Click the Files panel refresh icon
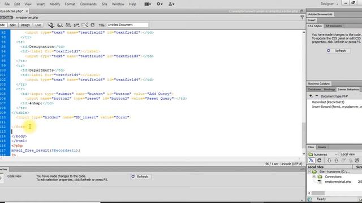362x203 pixels. 319,160
